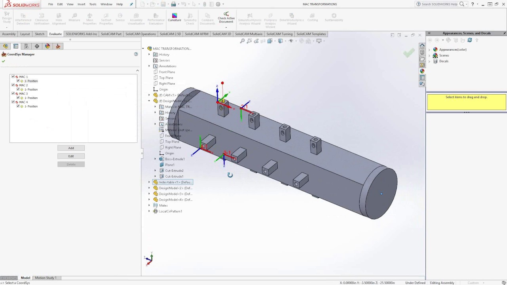Expand DesignModel<2> tree node
507x285 pixels.
[149, 188]
